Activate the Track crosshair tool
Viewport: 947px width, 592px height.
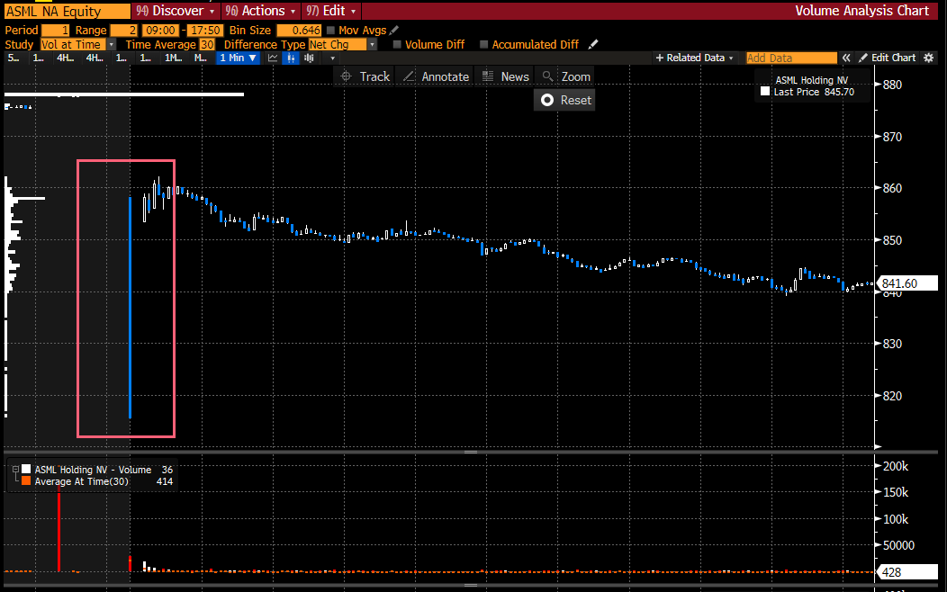point(365,76)
